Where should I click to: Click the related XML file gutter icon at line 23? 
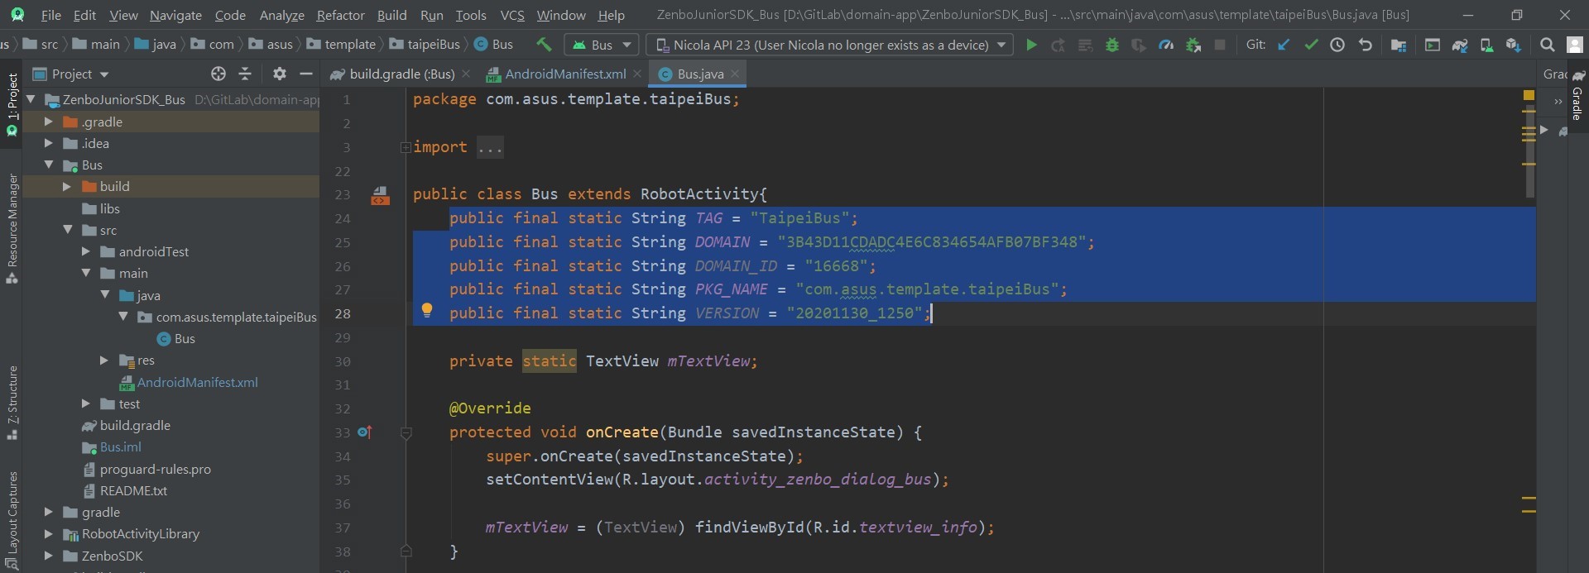click(380, 195)
